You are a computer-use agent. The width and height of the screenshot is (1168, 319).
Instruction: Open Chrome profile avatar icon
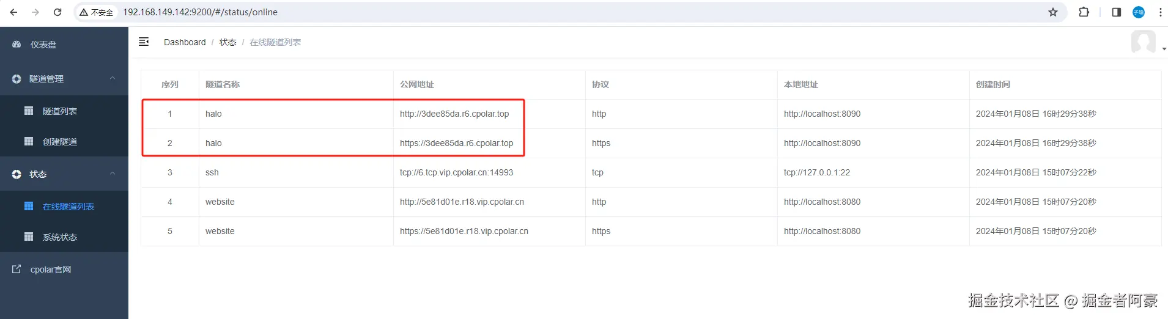pyautogui.click(x=1139, y=12)
